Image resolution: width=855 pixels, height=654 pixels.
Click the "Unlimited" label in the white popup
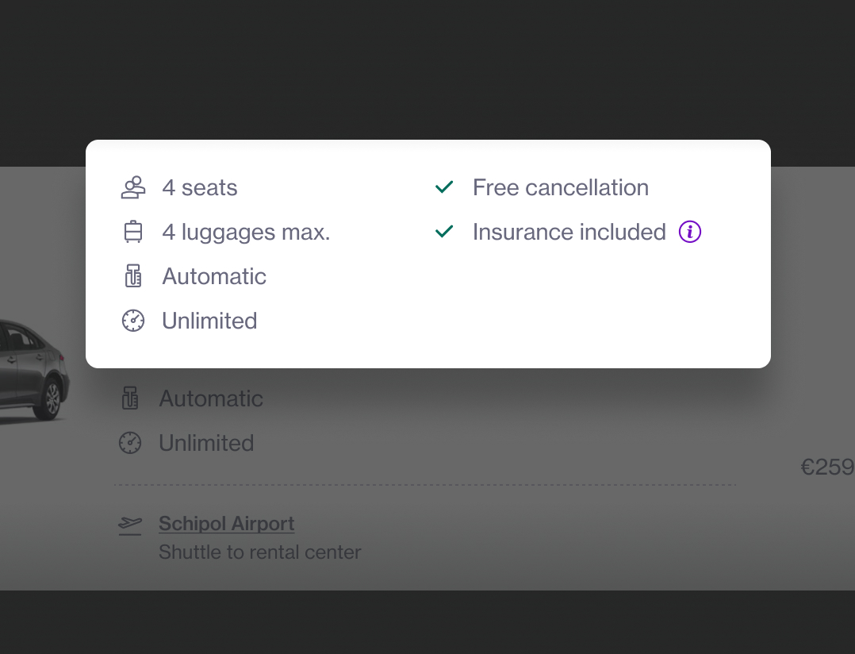coord(209,321)
